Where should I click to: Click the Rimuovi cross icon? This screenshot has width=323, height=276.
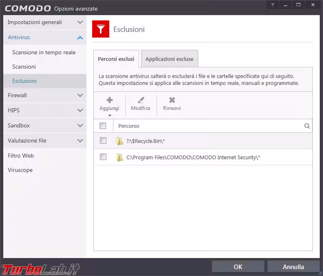coord(172,100)
